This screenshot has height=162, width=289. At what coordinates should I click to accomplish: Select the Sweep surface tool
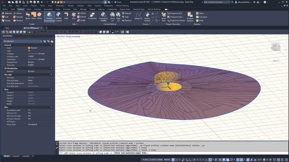[x=6, y=21]
